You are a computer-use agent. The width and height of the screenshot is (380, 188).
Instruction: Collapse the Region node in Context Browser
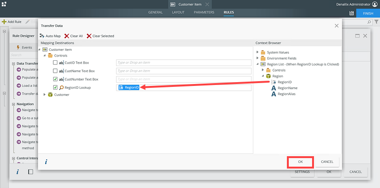point(263,76)
